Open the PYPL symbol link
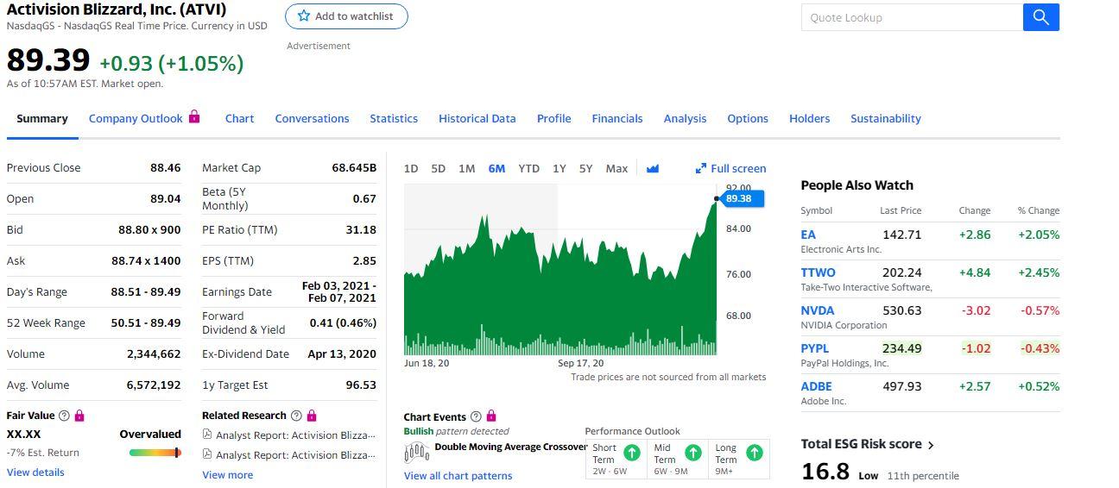Screen dimensions: 1119x488 pyautogui.click(x=815, y=348)
